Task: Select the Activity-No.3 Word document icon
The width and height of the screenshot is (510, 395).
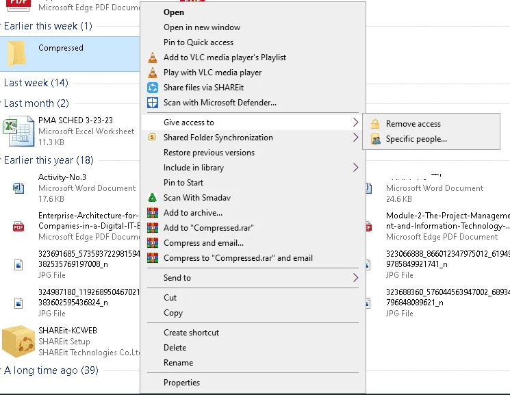Action: pyautogui.click(x=18, y=188)
